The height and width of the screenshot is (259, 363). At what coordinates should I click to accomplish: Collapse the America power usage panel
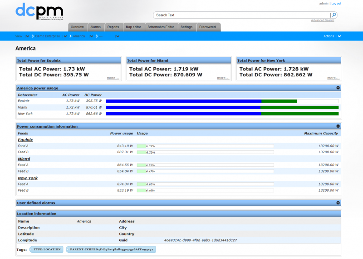pyautogui.click(x=338, y=88)
